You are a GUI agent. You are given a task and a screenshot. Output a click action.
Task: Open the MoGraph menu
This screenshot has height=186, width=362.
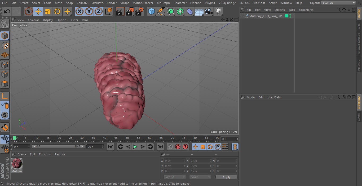(x=163, y=3)
